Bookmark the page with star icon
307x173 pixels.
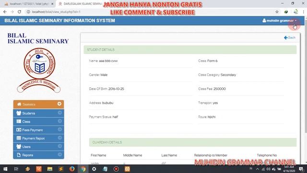(x=277, y=12)
